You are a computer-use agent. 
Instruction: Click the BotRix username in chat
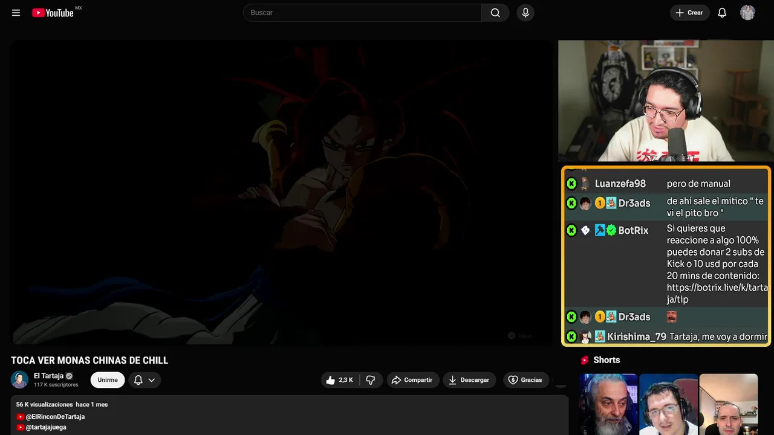pos(633,230)
